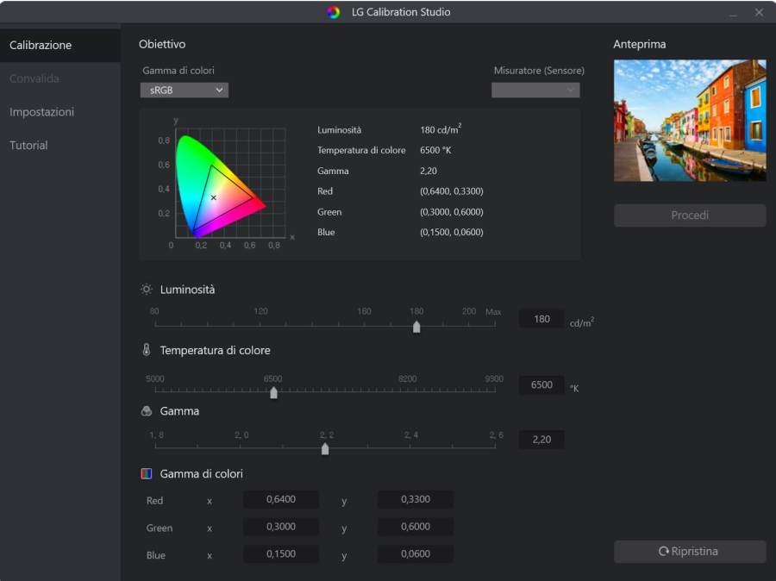Click the Gamma section icon
The width and height of the screenshot is (776, 581).
click(147, 411)
